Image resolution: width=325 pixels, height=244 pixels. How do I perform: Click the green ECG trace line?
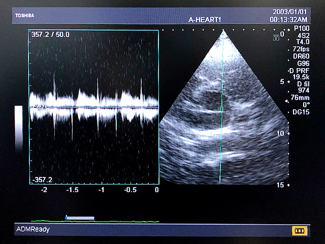pyautogui.click(x=95, y=222)
